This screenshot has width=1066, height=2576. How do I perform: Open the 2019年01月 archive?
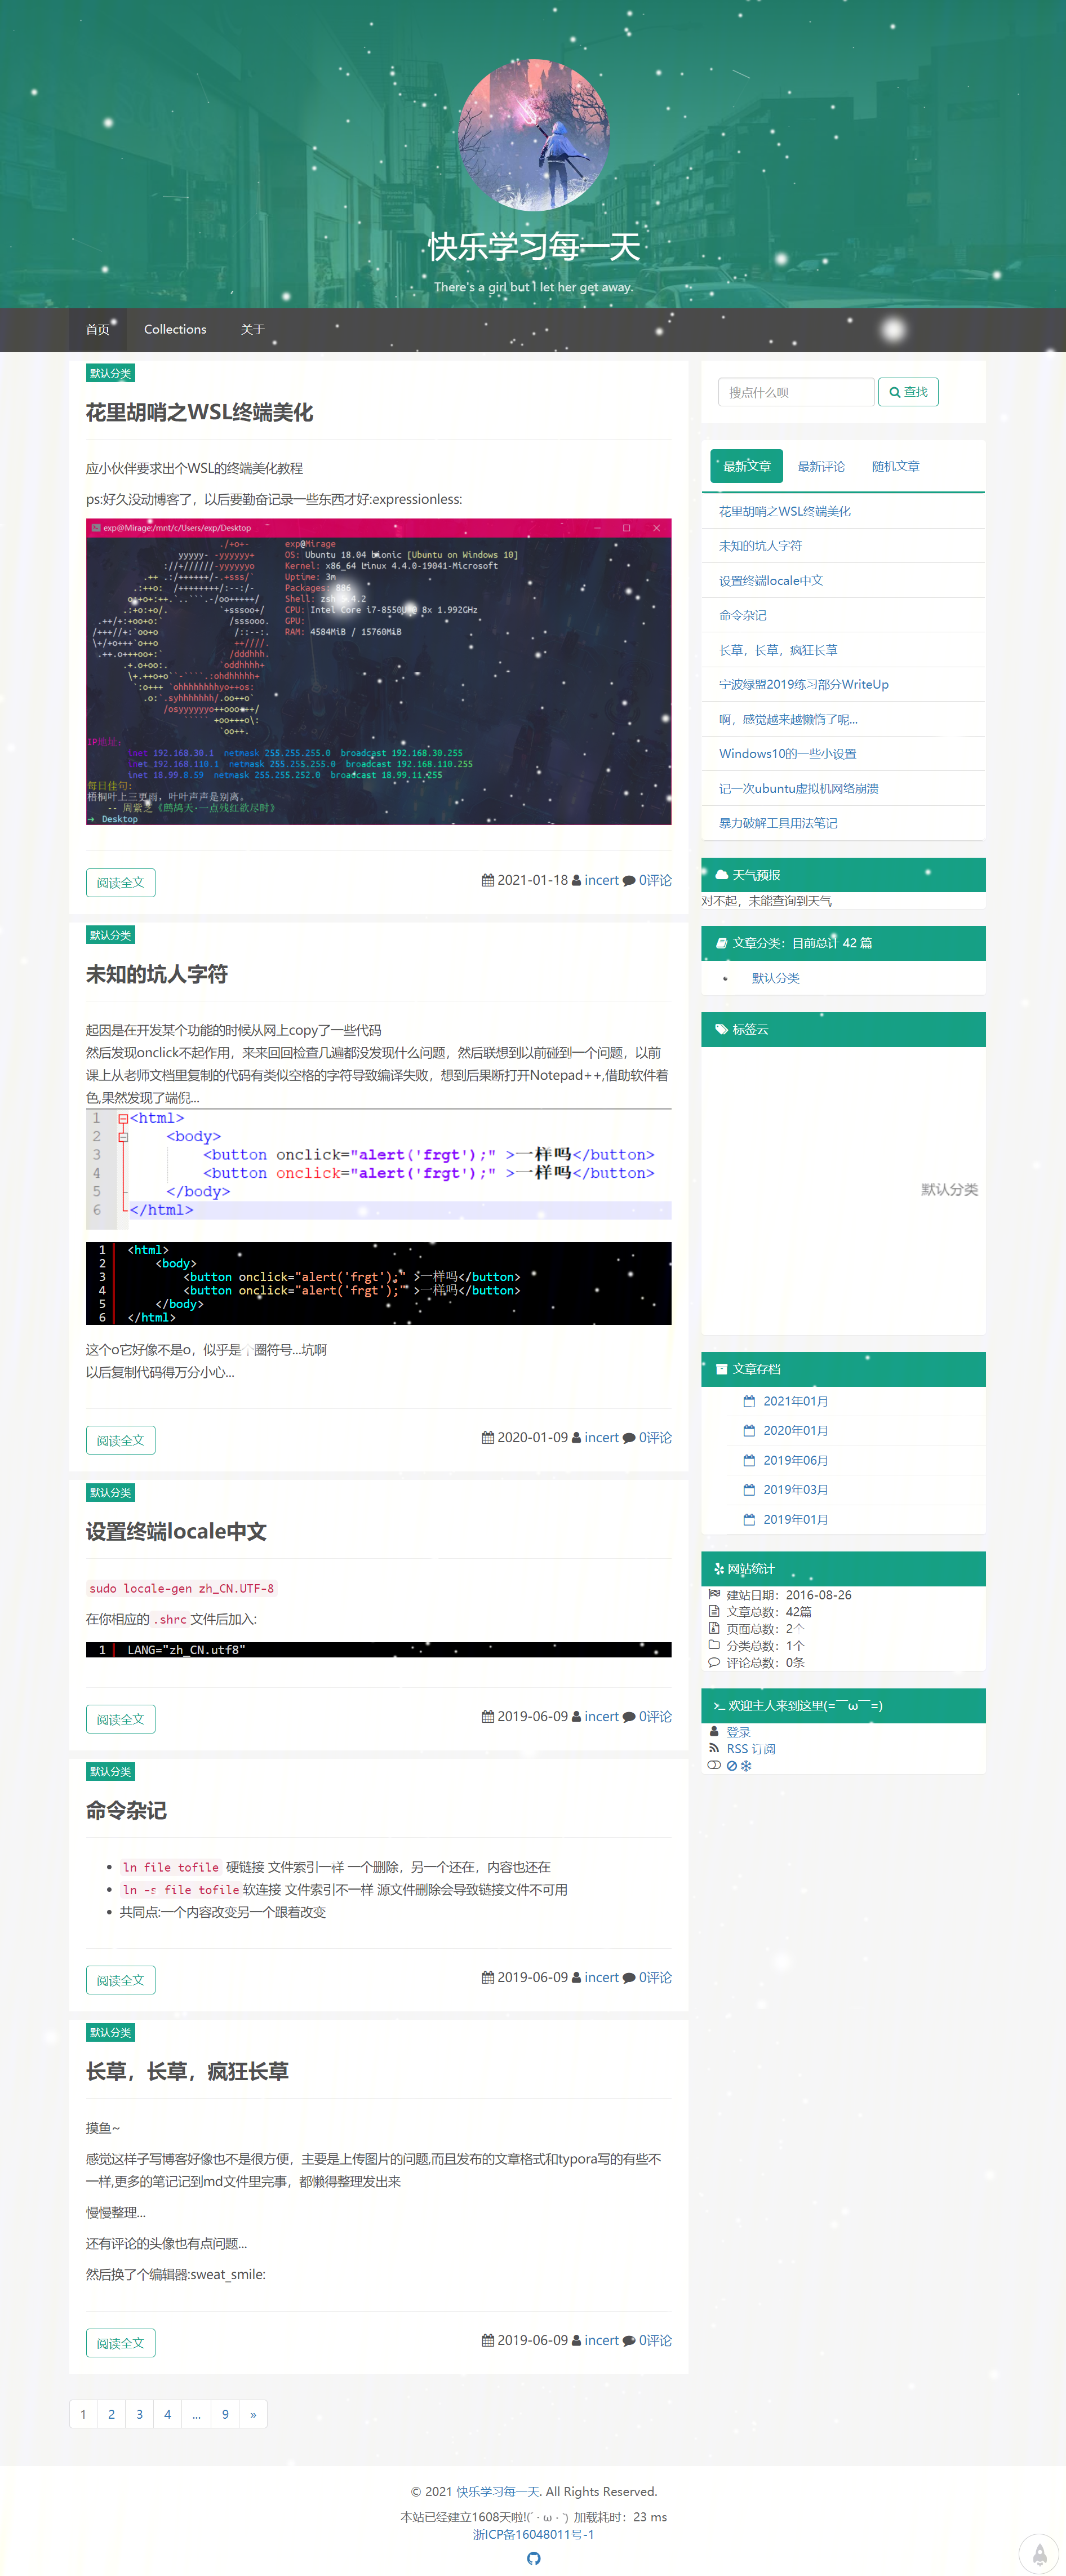(796, 1519)
